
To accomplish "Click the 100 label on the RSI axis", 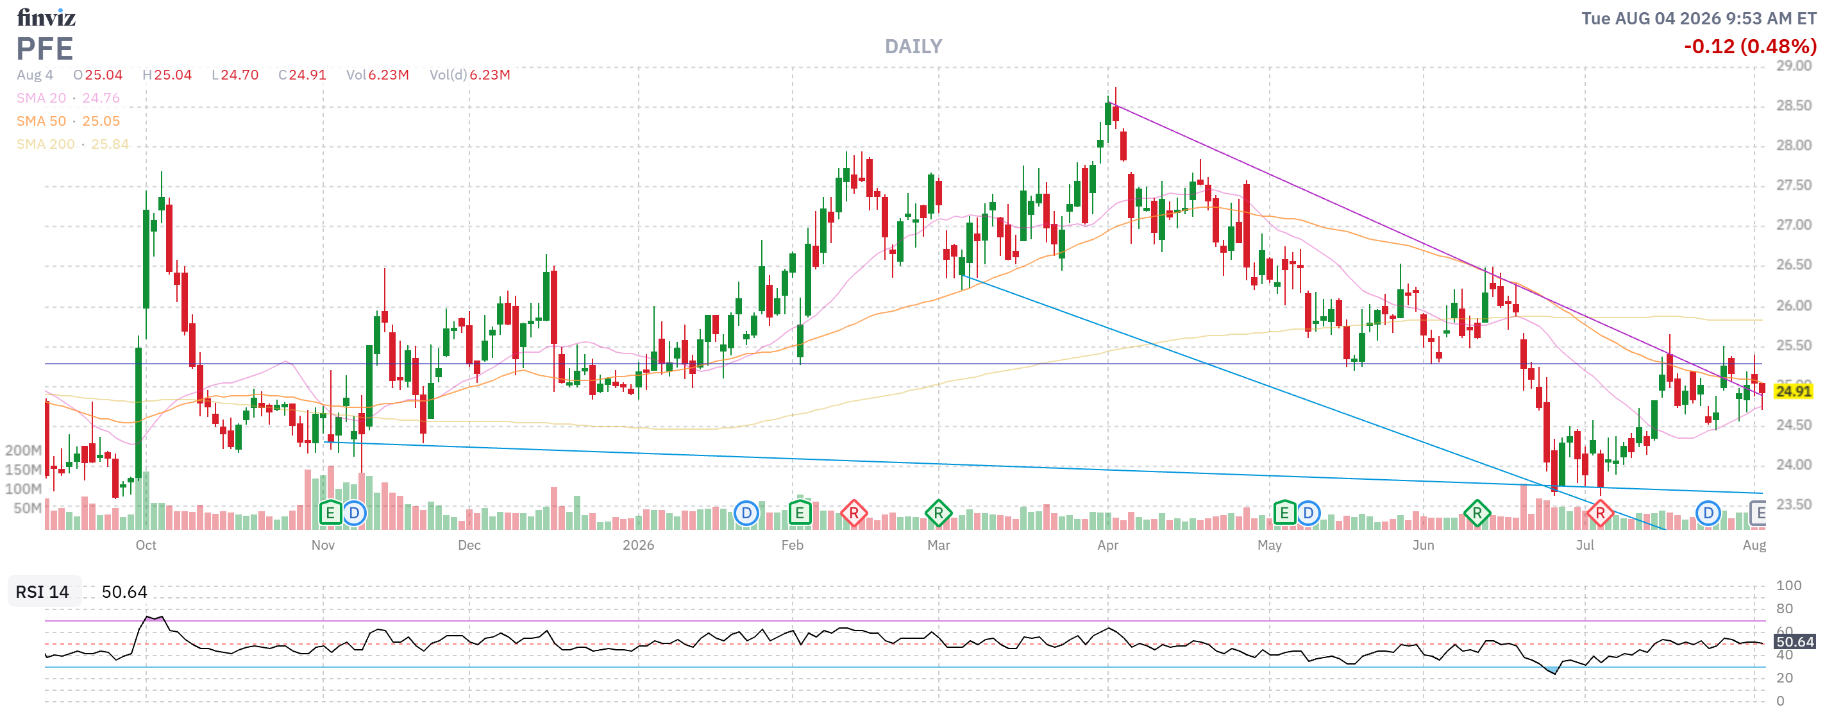I will (1788, 586).
